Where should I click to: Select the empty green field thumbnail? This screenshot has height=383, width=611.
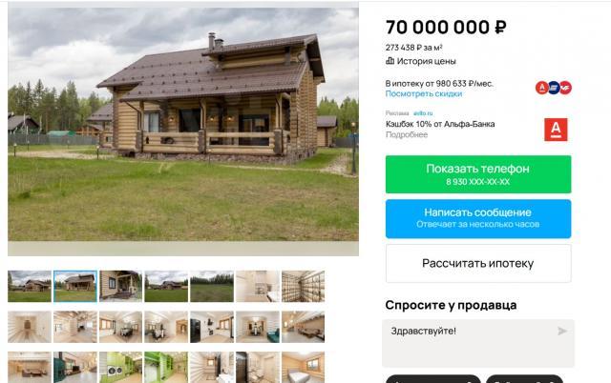pyautogui.click(x=212, y=286)
